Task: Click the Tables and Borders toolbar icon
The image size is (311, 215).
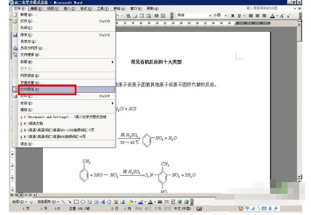Action: [135, 16]
